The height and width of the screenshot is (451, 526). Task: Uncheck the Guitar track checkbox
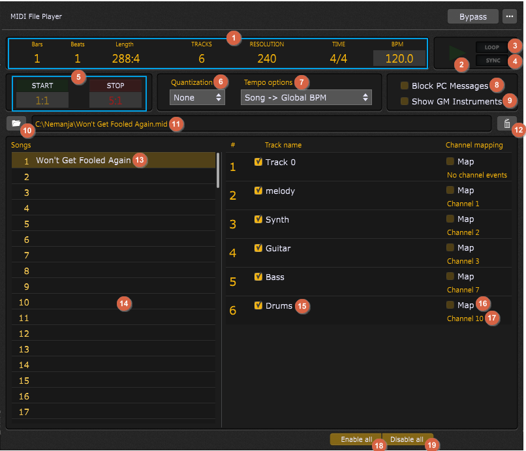pyautogui.click(x=258, y=248)
